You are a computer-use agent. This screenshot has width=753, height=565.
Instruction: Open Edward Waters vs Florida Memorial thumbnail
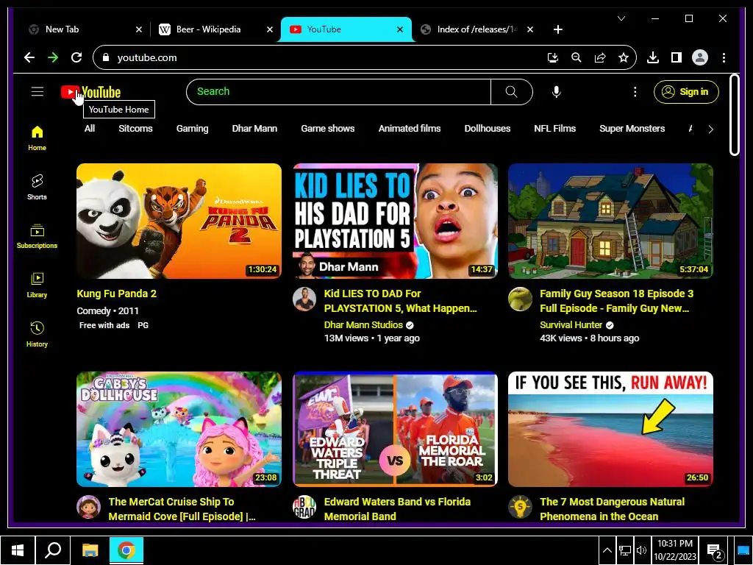click(395, 429)
